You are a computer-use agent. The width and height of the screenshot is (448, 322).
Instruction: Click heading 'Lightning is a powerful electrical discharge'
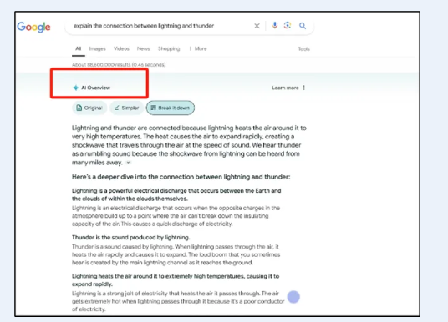tap(176, 194)
